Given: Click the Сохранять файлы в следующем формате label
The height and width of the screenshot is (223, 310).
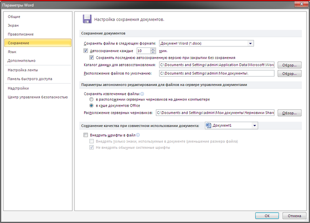Looking at the screenshot, I should [x=120, y=43].
